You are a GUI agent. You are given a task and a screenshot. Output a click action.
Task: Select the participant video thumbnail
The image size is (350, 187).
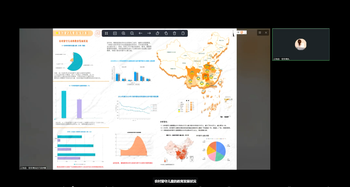[x=301, y=44]
